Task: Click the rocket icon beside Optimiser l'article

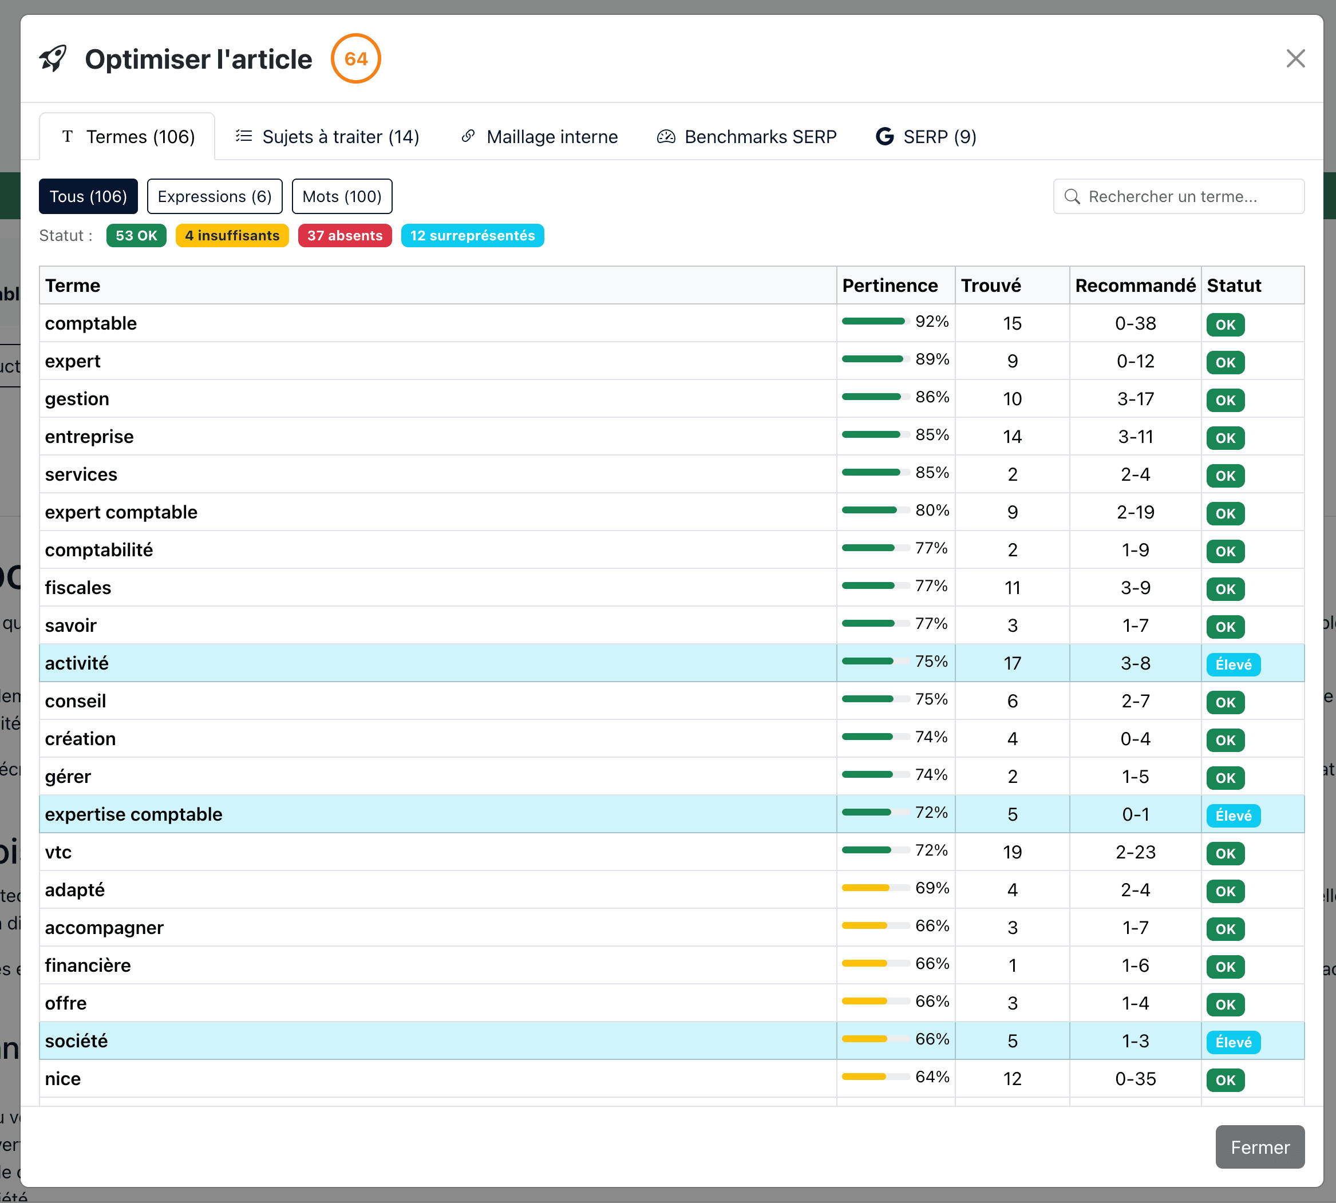Action: point(53,58)
